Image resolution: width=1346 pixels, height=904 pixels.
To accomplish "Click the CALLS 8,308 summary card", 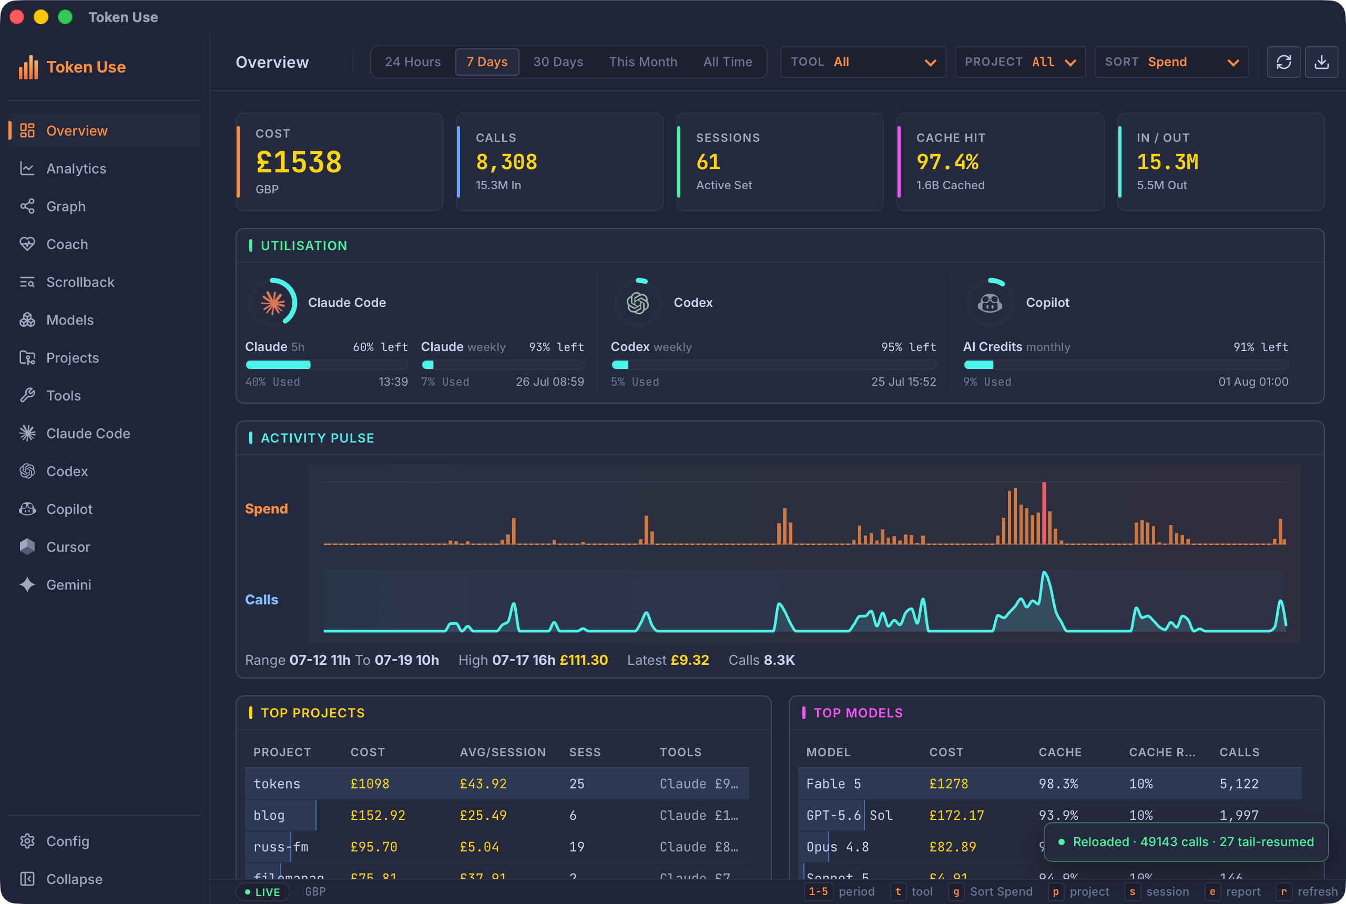I will [559, 162].
